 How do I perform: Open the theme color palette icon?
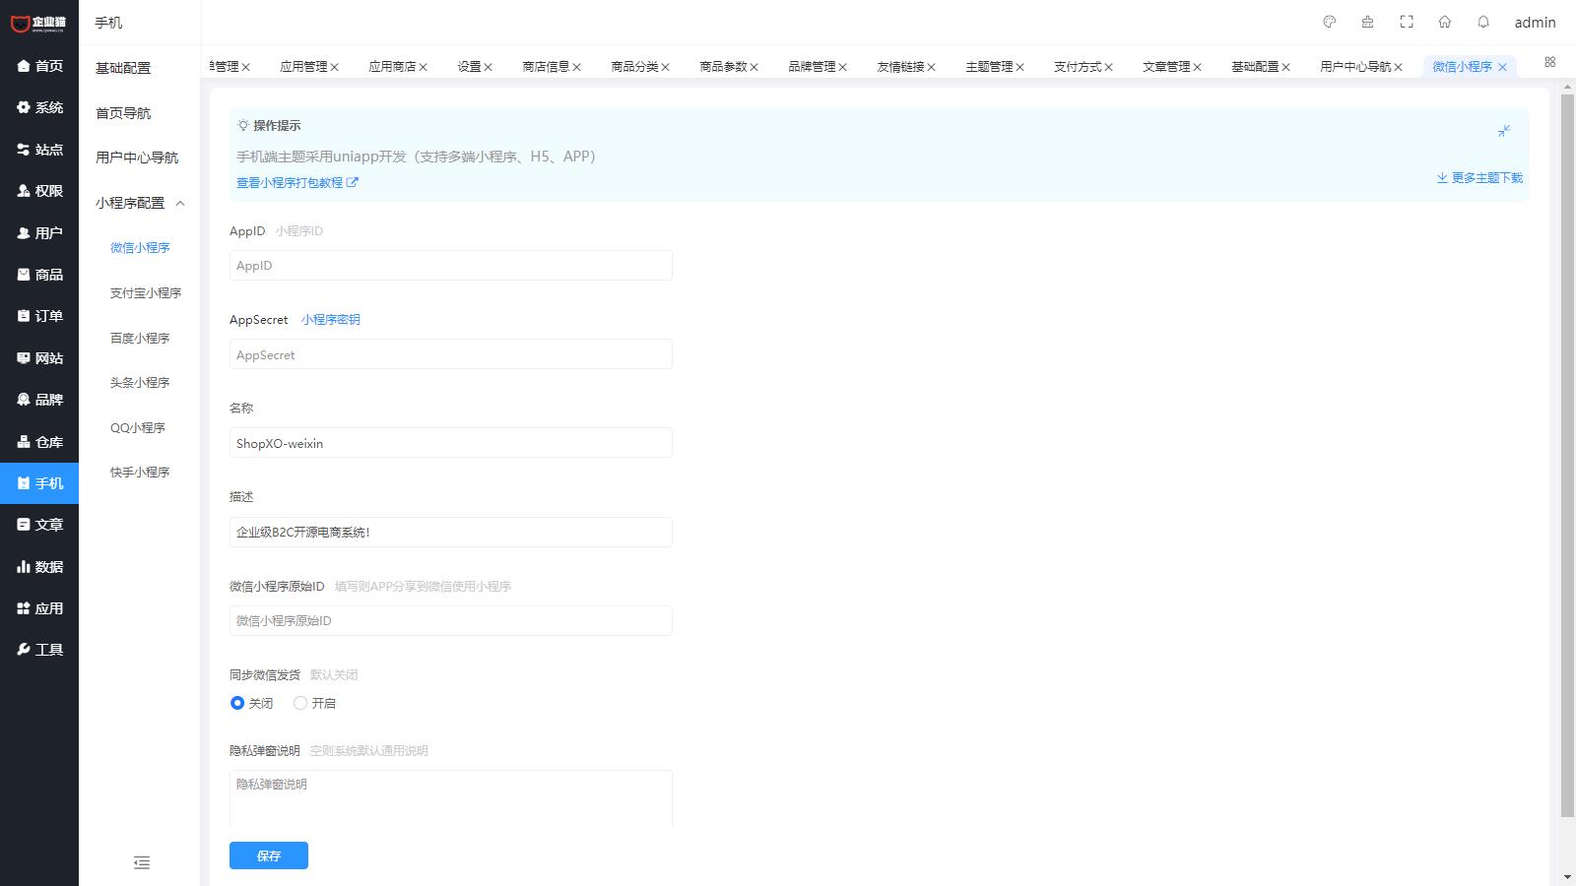[x=1329, y=22]
